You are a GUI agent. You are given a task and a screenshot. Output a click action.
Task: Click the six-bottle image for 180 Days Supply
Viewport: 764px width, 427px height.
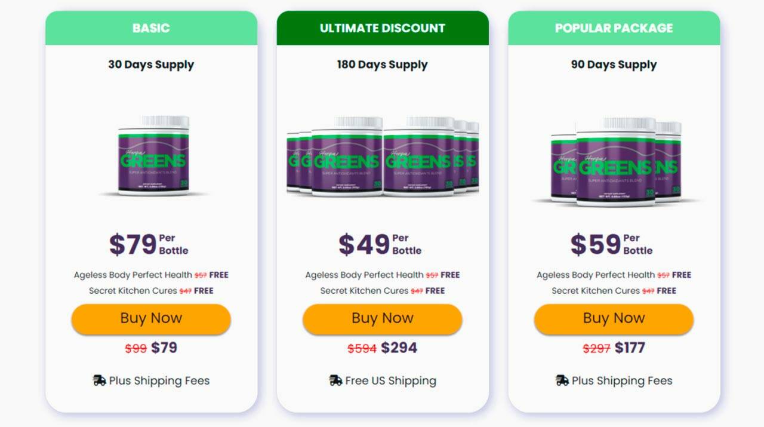(x=383, y=156)
